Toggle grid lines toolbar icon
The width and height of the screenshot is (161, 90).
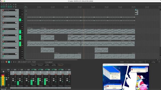coord(11,7)
